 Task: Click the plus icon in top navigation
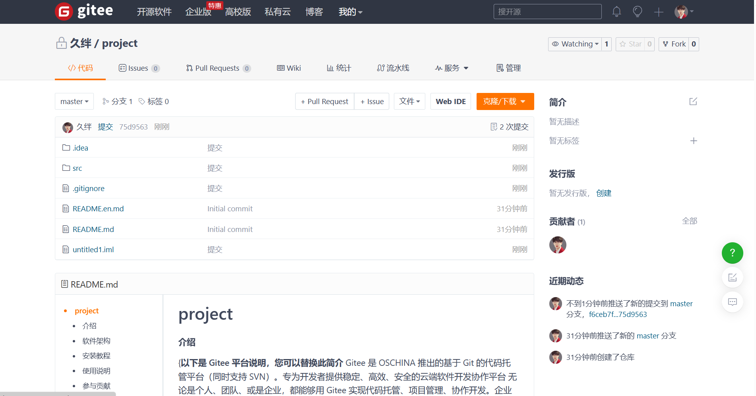(x=659, y=12)
